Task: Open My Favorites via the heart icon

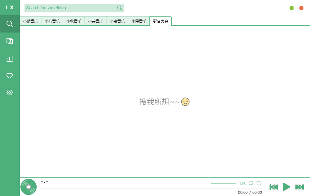Action: click(x=10, y=75)
